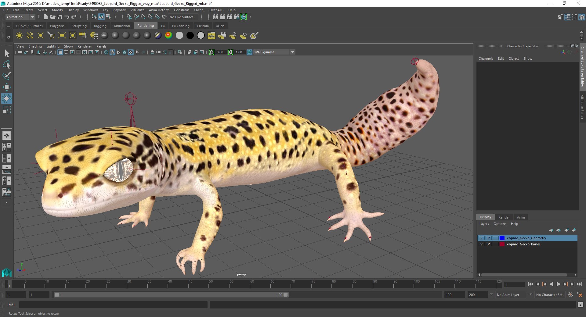The height and width of the screenshot is (317, 586).
Task: Open Render Settings from status line
Action: click(x=237, y=17)
